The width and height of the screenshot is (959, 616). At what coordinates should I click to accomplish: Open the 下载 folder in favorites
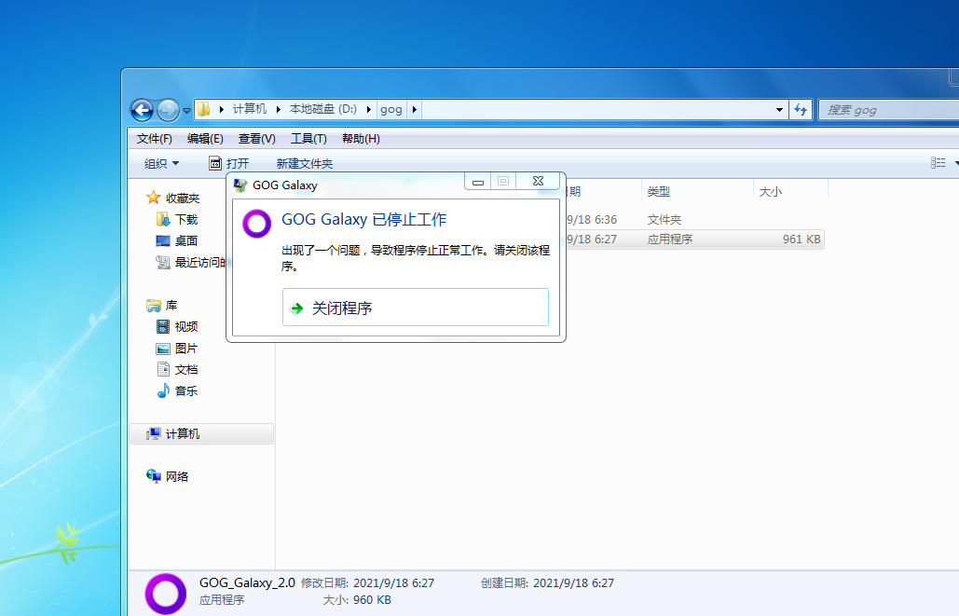(177, 219)
